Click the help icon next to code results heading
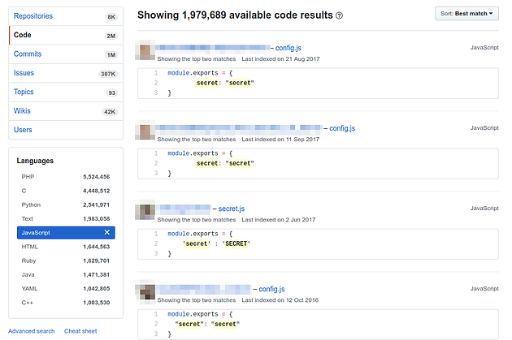Screen dimensions: 512x340 [339, 15]
